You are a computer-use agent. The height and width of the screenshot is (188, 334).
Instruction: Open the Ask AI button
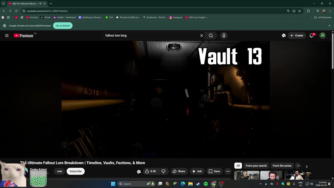tap(197, 171)
